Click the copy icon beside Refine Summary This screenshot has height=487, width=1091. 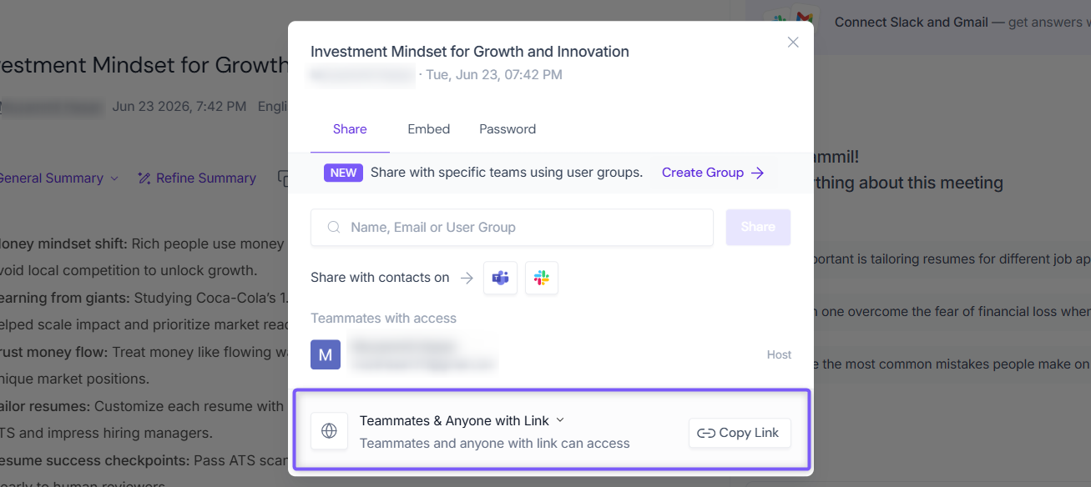click(x=284, y=178)
